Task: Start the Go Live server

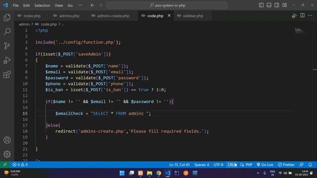Action: [x=265, y=165]
